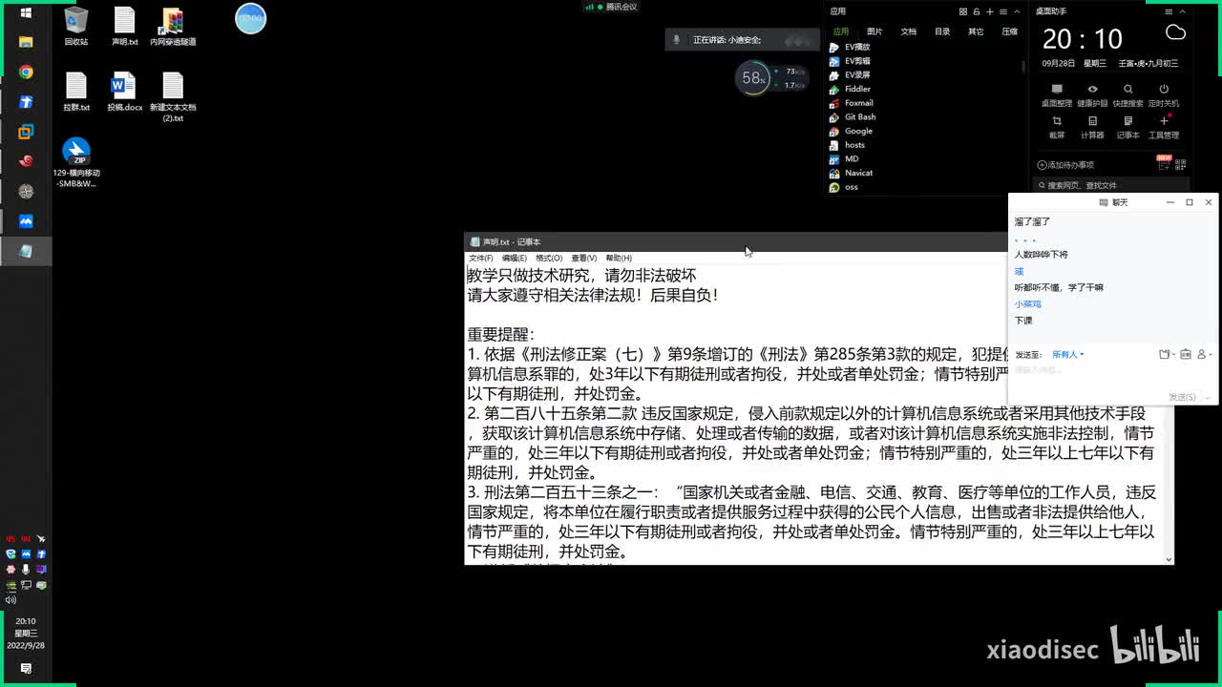Open the 应用 panel hamburger menu

[1003, 11]
